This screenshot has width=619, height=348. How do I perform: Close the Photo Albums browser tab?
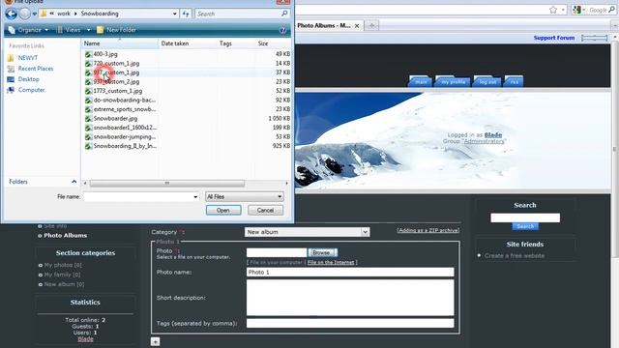pyautogui.click(x=357, y=26)
